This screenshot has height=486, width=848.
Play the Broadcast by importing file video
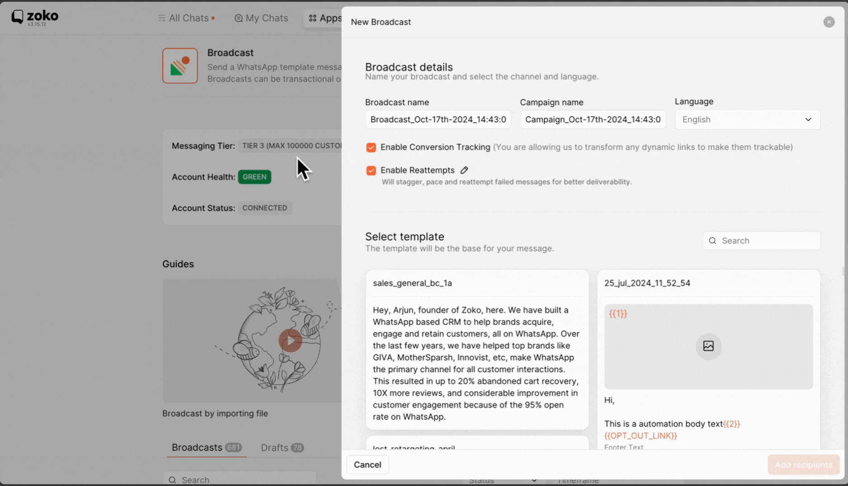pos(290,340)
